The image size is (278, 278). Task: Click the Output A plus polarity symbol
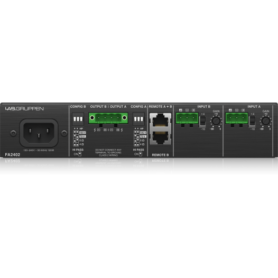(x=118, y=130)
